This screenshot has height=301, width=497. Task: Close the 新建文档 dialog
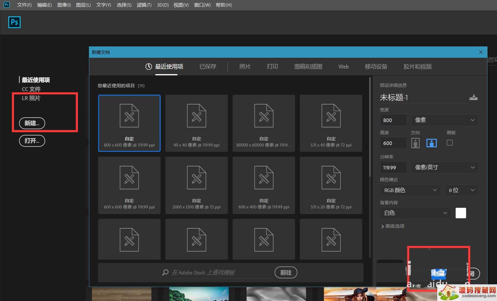[481, 52]
